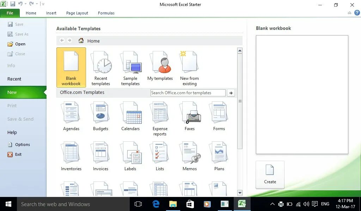361x211 pixels.
Task: Open the Forms template category
Action: pos(219,116)
